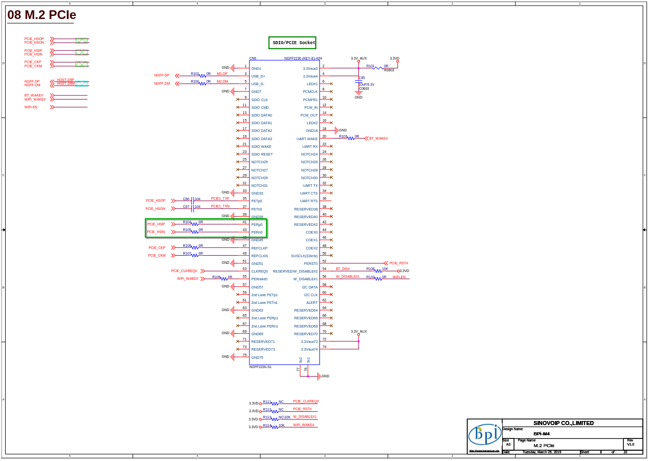This screenshot has width=649, height=461.
Task: Click the bpi logo in title block
Action: click(484, 435)
